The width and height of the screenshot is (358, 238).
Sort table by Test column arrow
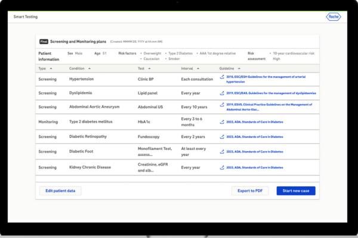coord(149,68)
